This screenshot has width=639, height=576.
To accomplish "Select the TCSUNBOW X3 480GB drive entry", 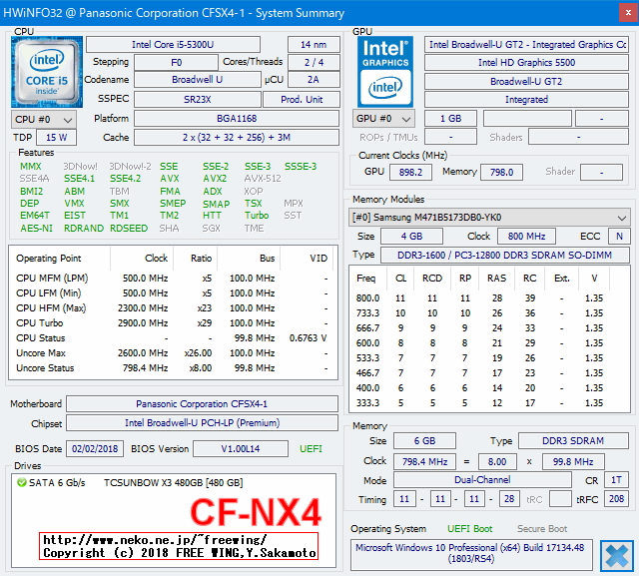I will (x=173, y=483).
